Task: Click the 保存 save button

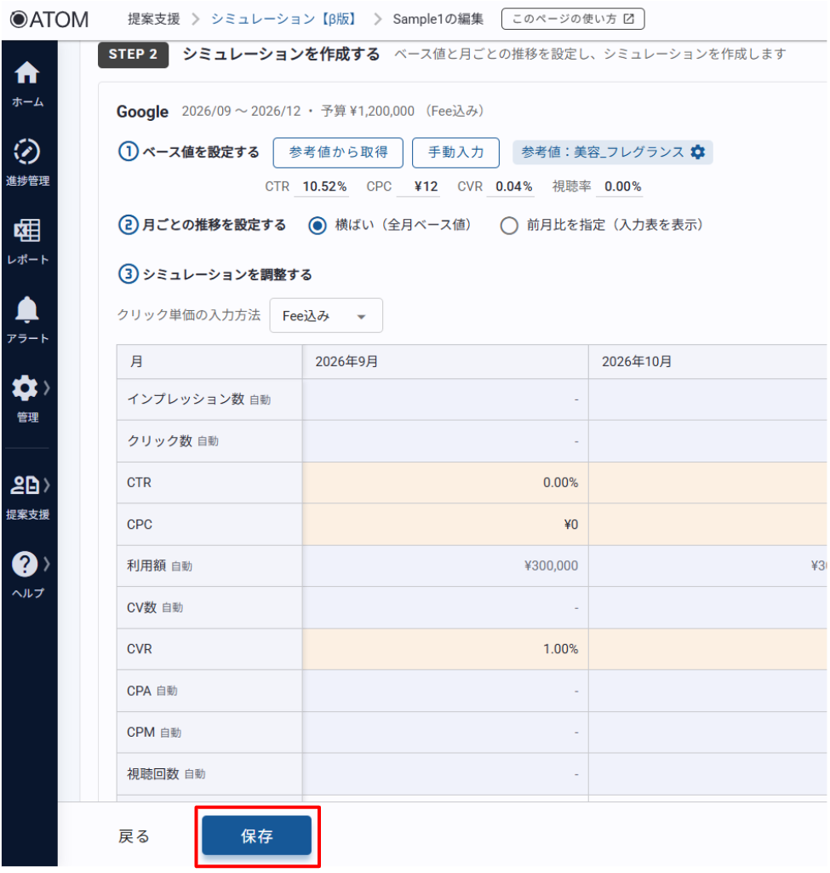Action: (x=256, y=836)
